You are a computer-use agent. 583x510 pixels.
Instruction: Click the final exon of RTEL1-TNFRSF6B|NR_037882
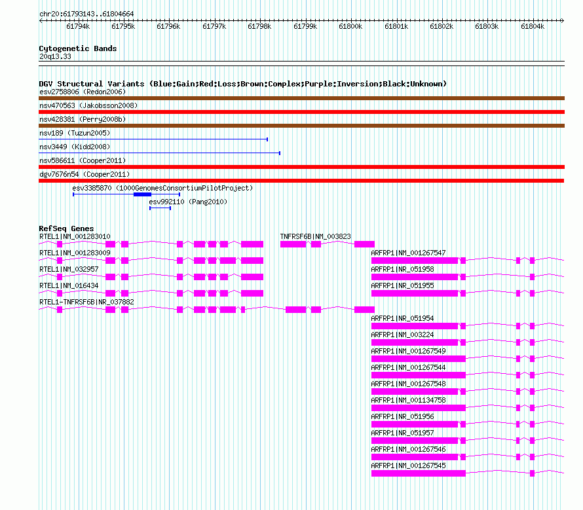pos(364,310)
